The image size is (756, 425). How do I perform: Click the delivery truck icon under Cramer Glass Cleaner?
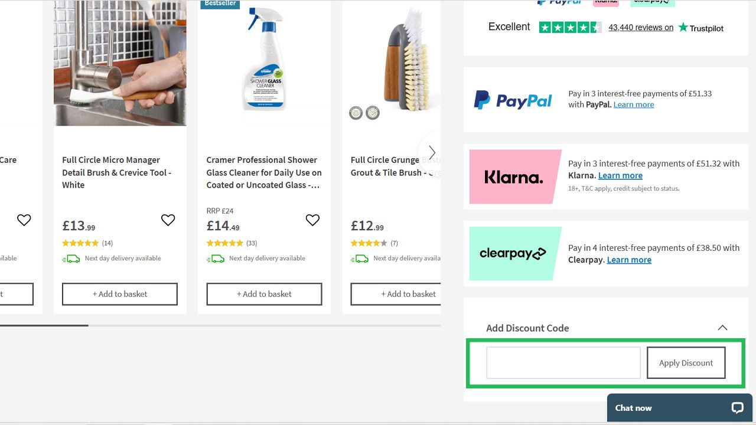[216, 258]
